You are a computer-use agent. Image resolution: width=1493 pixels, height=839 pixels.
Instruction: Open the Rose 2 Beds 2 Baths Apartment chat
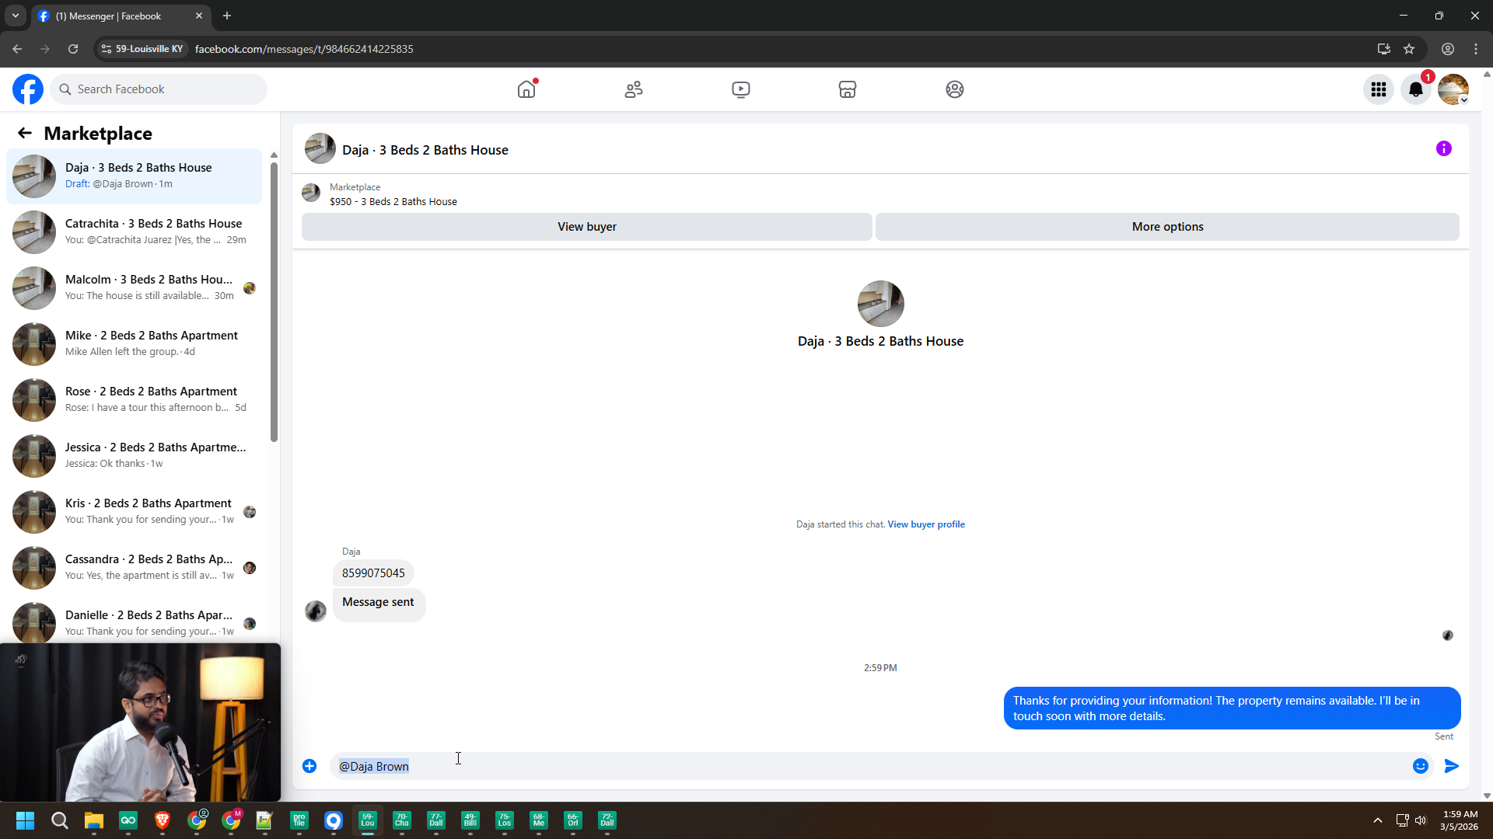135,400
